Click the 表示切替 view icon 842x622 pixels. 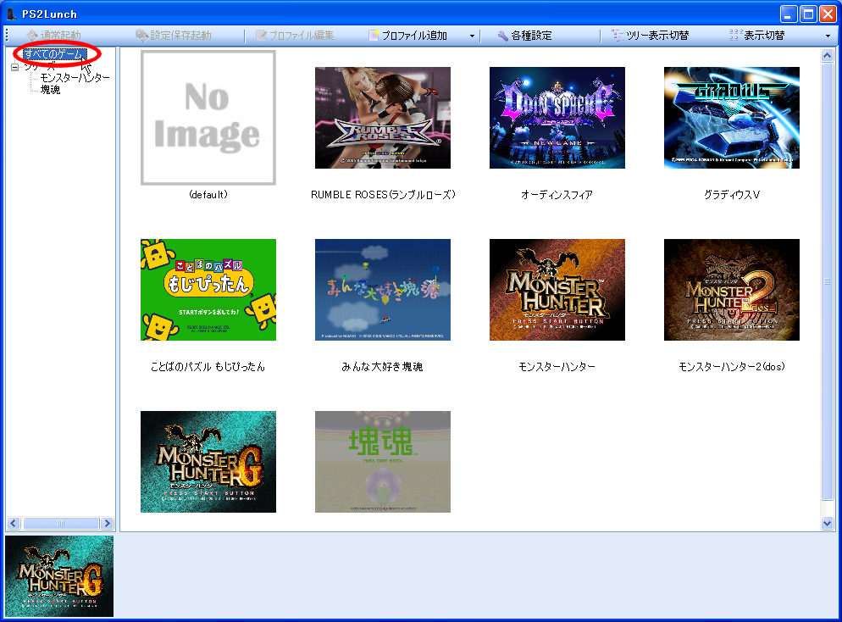point(735,36)
